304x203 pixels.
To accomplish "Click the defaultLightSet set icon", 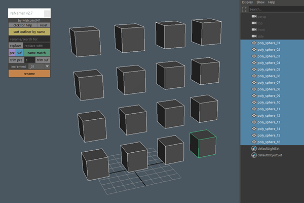I will point(254,149).
